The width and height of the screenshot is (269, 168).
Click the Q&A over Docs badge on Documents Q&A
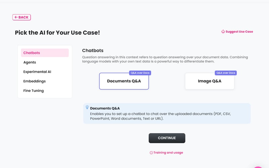coord(139,73)
